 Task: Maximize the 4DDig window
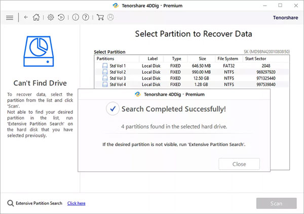(x=280, y=6)
